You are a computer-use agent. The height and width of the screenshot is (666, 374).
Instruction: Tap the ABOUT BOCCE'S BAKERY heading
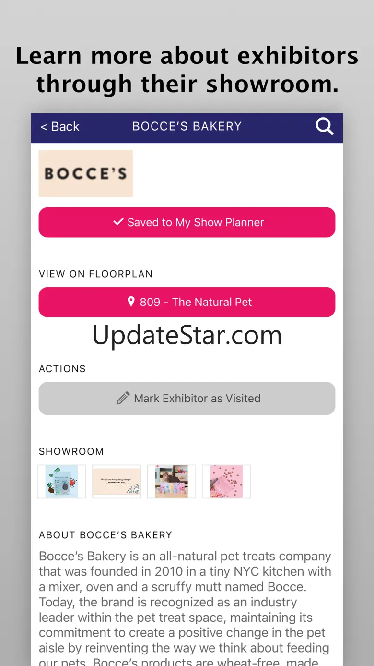pyautogui.click(x=105, y=535)
